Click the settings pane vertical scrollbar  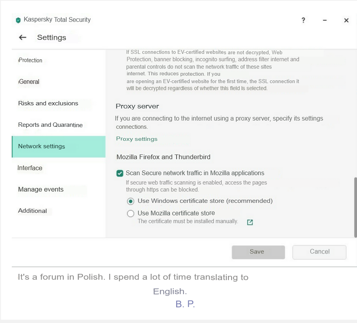[355, 207]
